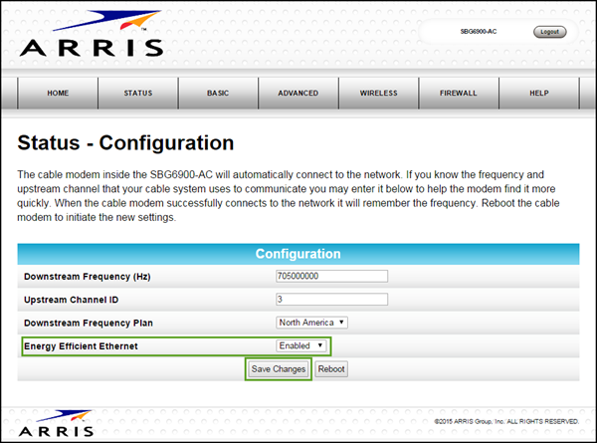Click the Save Changes button

click(x=279, y=369)
